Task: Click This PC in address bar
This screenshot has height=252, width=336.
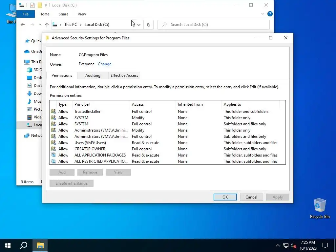Action: pyautogui.click(x=71, y=24)
